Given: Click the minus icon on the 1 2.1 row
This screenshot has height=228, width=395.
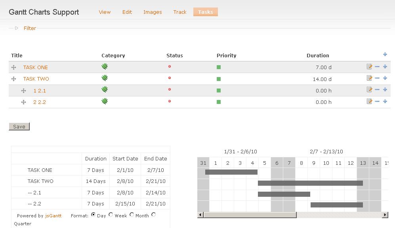Looking at the screenshot, I should pyautogui.click(x=377, y=90).
